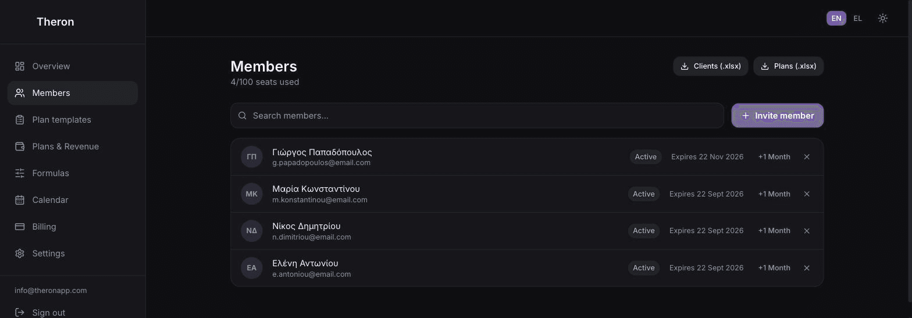Extend Μαρία Κωνσταντίνου by +1 Month
The width and height of the screenshot is (912, 318).
tap(774, 194)
